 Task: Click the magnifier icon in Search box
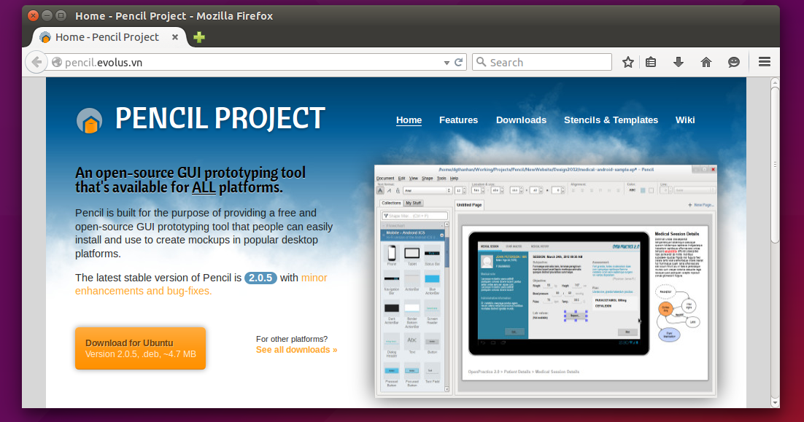(x=481, y=62)
